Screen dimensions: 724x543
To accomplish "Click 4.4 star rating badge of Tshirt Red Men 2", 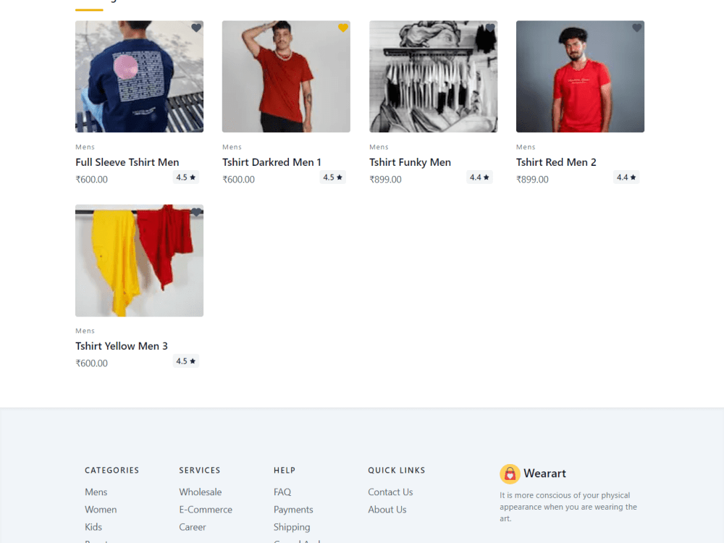I will 626,177.
